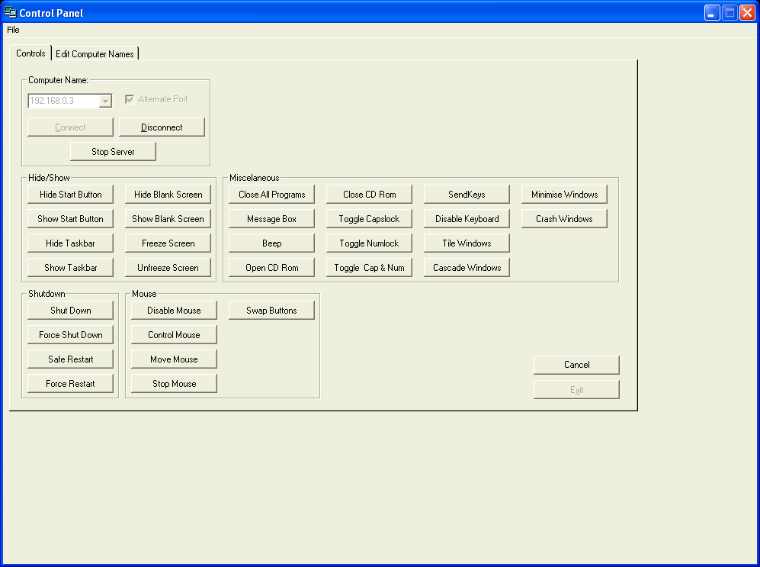This screenshot has width=760, height=567.
Task: Freeze the remote screen
Action: click(168, 243)
